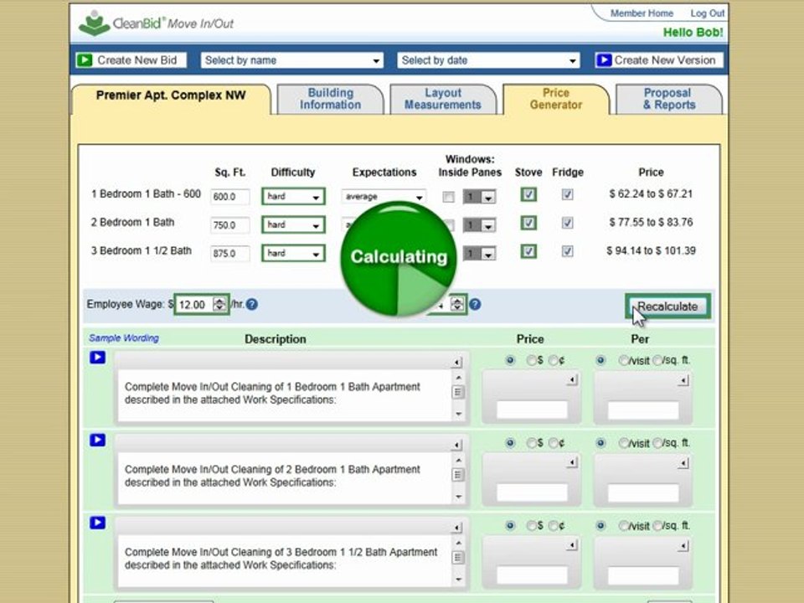Open Difficulty dropdown for 3 Bedroom 1 1/2 Bath

[x=293, y=253]
